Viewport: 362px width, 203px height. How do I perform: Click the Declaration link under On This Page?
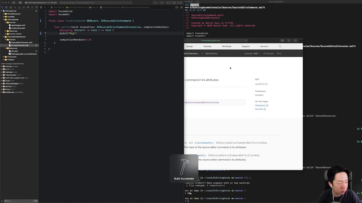point(261,105)
